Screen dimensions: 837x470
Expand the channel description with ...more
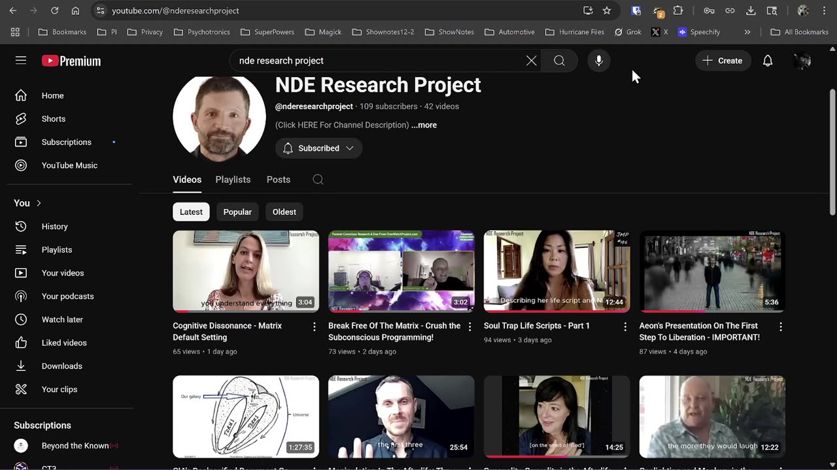tap(424, 125)
